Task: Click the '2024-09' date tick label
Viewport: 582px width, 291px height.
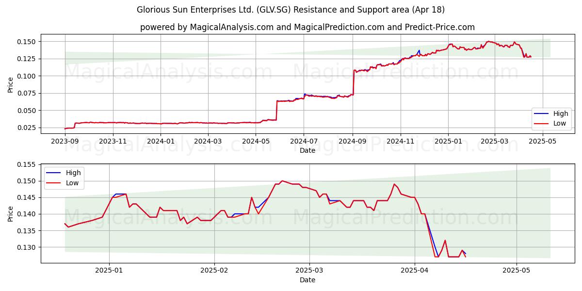Action: pyautogui.click(x=353, y=141)
